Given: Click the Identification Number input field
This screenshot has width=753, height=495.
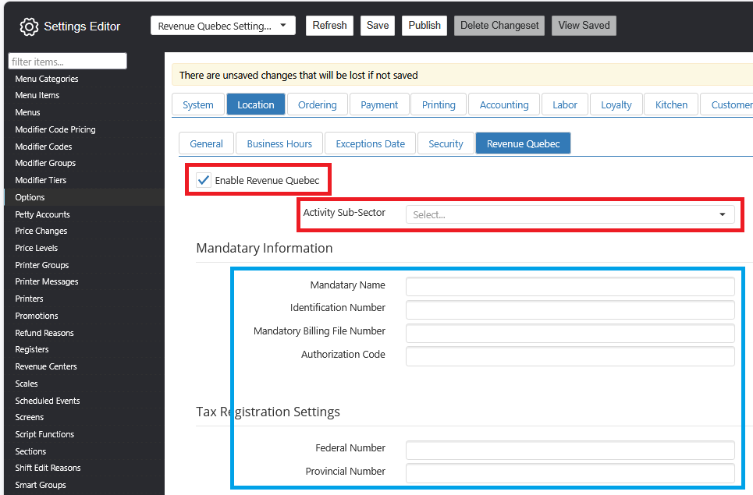Looking at the screenshot, I should (x=570, y=309).
